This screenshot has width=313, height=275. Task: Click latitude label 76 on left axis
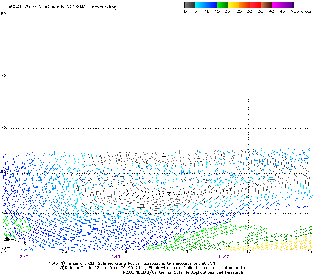pos(3,127)
